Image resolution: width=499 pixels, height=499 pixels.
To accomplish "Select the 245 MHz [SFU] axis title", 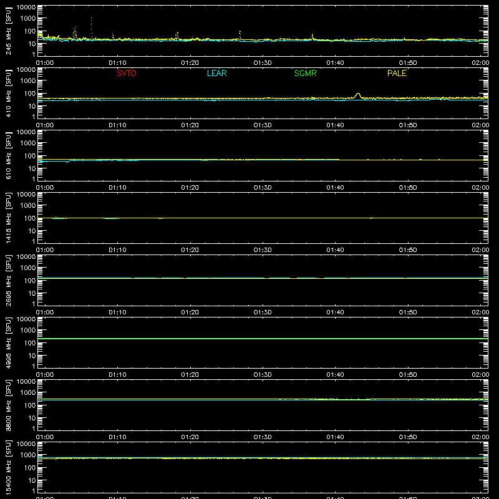I will (x=8, y=31).
